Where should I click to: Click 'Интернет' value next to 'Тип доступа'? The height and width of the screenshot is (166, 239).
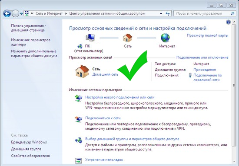[201, 64]
